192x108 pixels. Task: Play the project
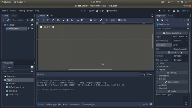click(x=160, y=11)
